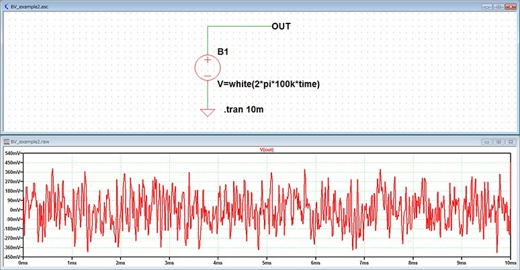Select the OUT net label
The width and height of the screenshot is (520, 270).
click(281, 26)
